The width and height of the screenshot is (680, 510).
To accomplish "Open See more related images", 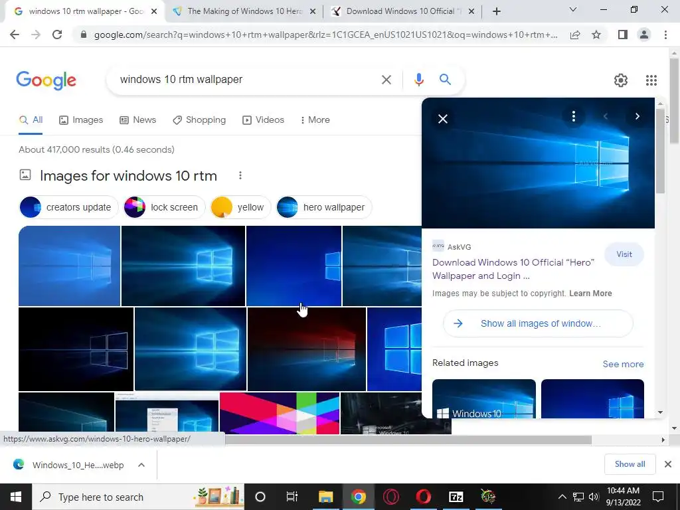I will pos(623,365).
